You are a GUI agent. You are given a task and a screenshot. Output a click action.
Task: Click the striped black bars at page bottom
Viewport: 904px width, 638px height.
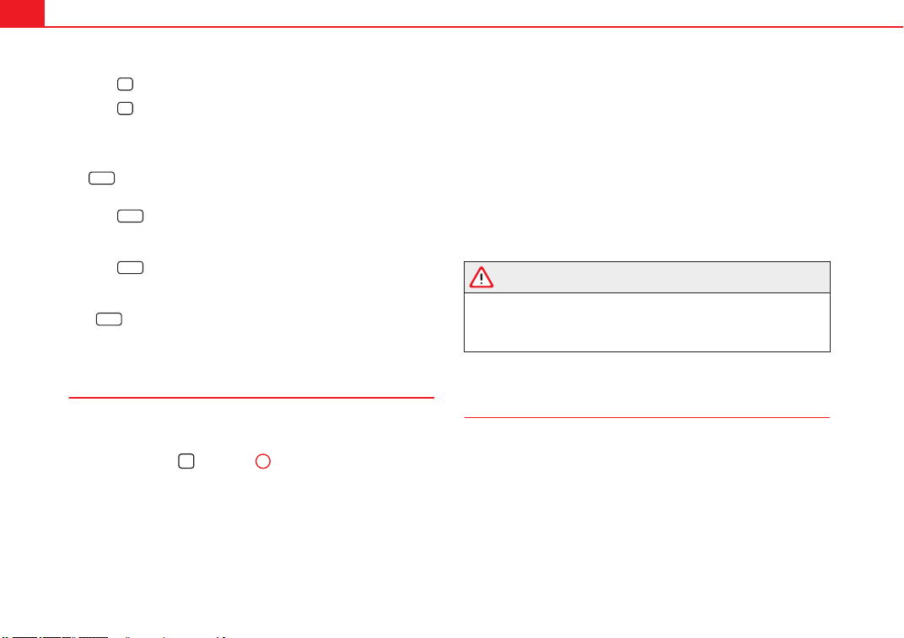pos(60,637)
